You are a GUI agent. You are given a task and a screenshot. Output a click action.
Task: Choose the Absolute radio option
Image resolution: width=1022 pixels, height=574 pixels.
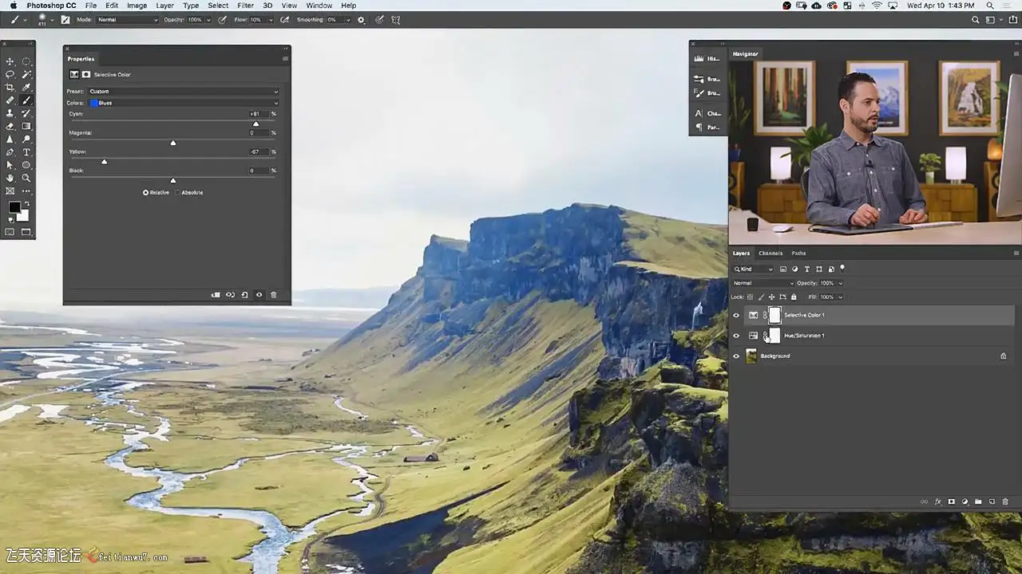click(x=178, y=192)
